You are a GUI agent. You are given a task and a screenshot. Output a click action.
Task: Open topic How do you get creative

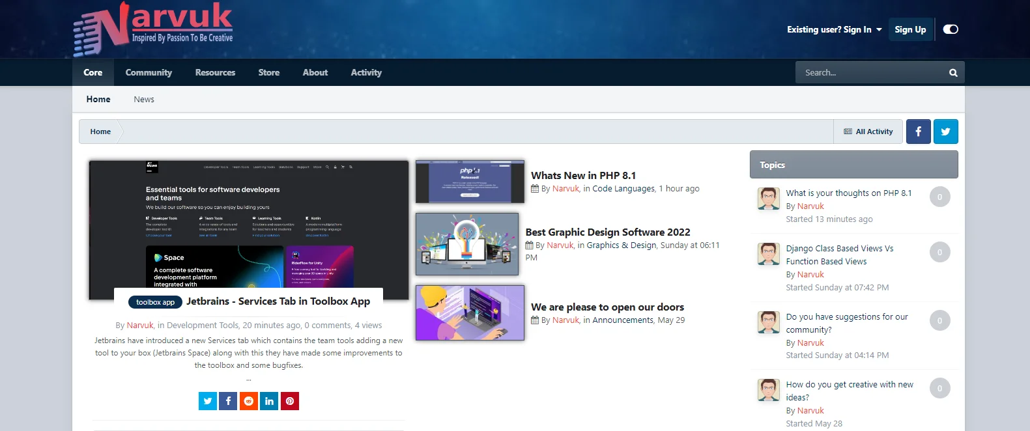850,391
